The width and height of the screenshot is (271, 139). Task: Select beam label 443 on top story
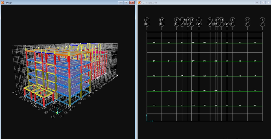point(169,42)
